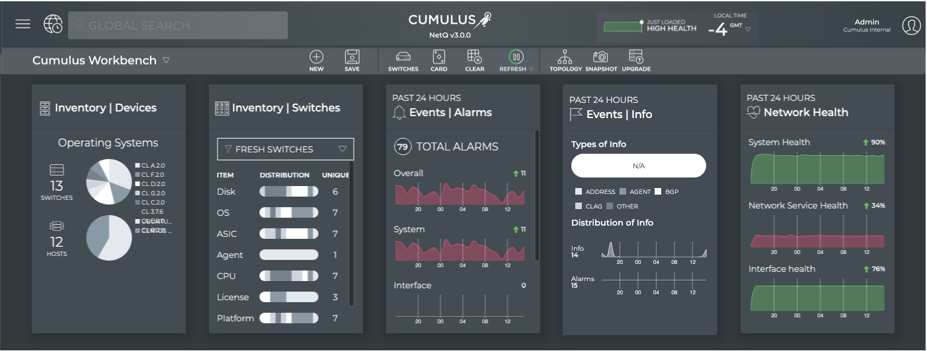Viewport: 927px width, 351px height.
Task: Click the Save workbench icon
Action: click(x=352, y=57)
